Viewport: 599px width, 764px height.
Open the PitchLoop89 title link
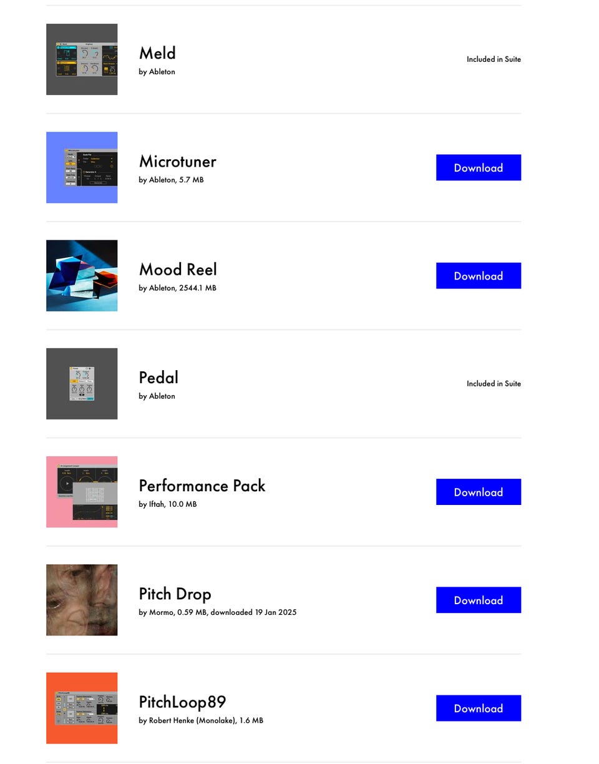click(182, 702)
